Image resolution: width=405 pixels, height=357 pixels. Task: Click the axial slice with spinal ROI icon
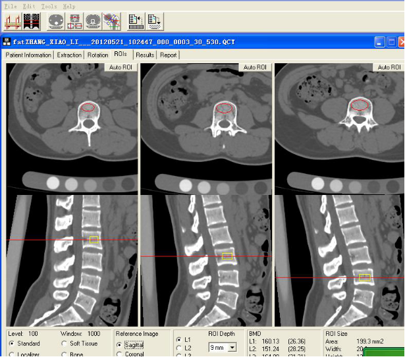[93, 22]
